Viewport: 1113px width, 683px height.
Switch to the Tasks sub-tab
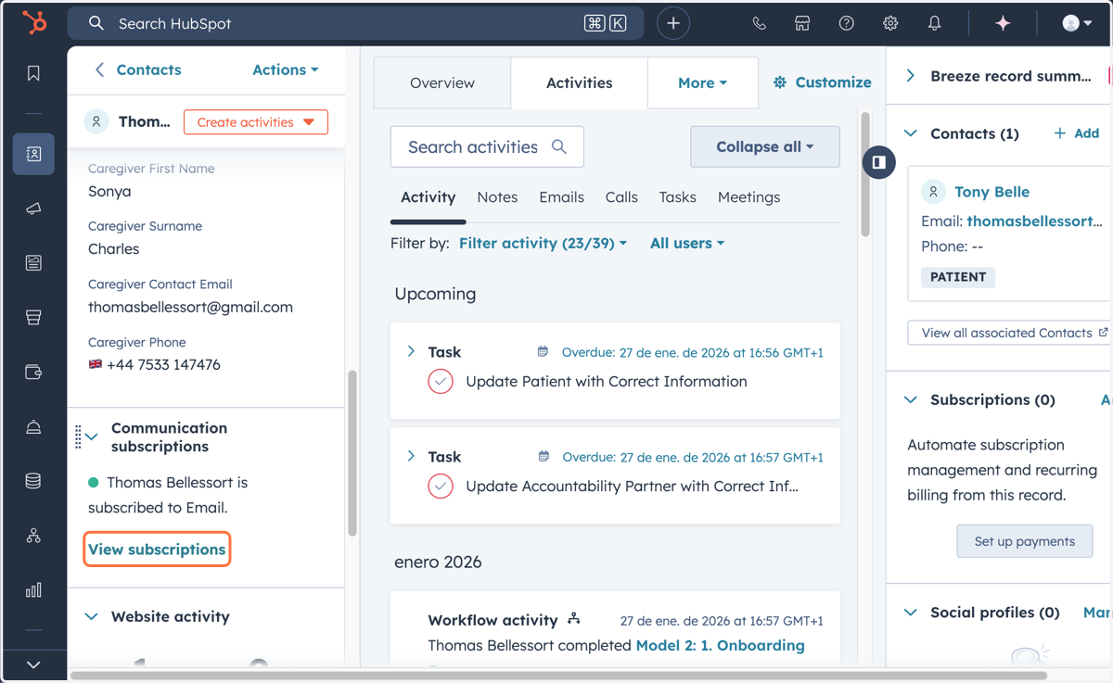click(x=678, y=197)
